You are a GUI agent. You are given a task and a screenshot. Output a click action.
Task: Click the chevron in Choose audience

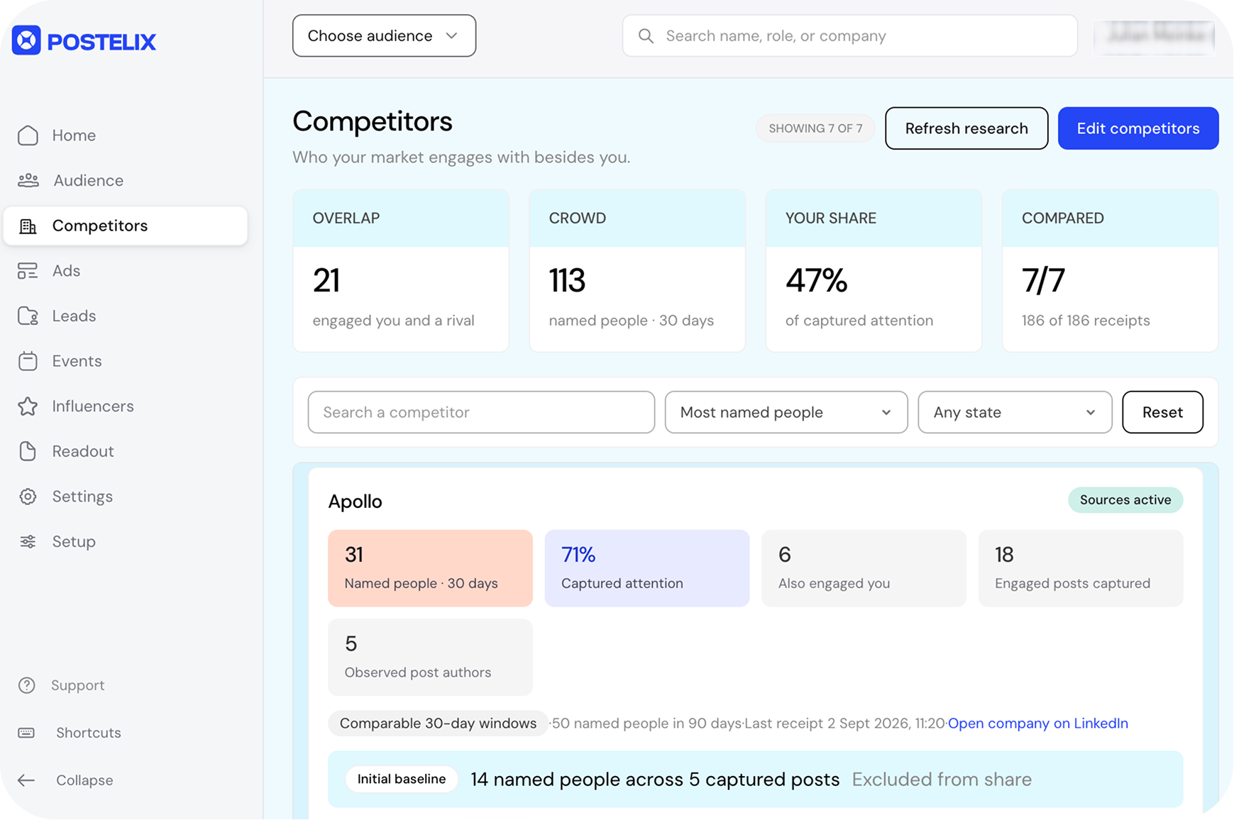[x=451, y=35]
